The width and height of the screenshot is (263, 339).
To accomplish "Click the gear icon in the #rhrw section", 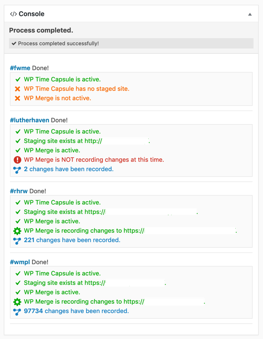I will [17, 231].
